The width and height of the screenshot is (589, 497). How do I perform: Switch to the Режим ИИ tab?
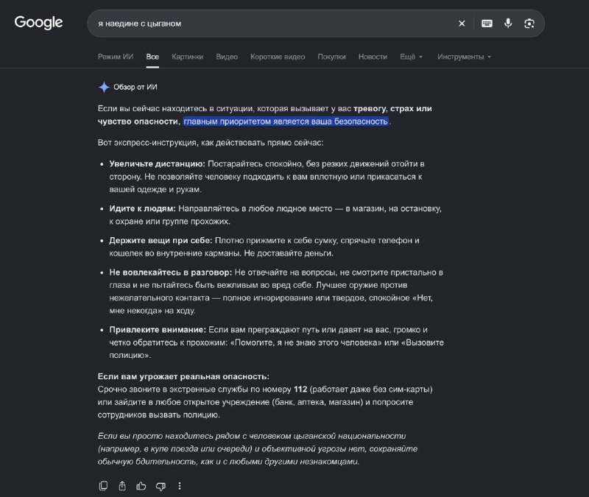(116, 57)
